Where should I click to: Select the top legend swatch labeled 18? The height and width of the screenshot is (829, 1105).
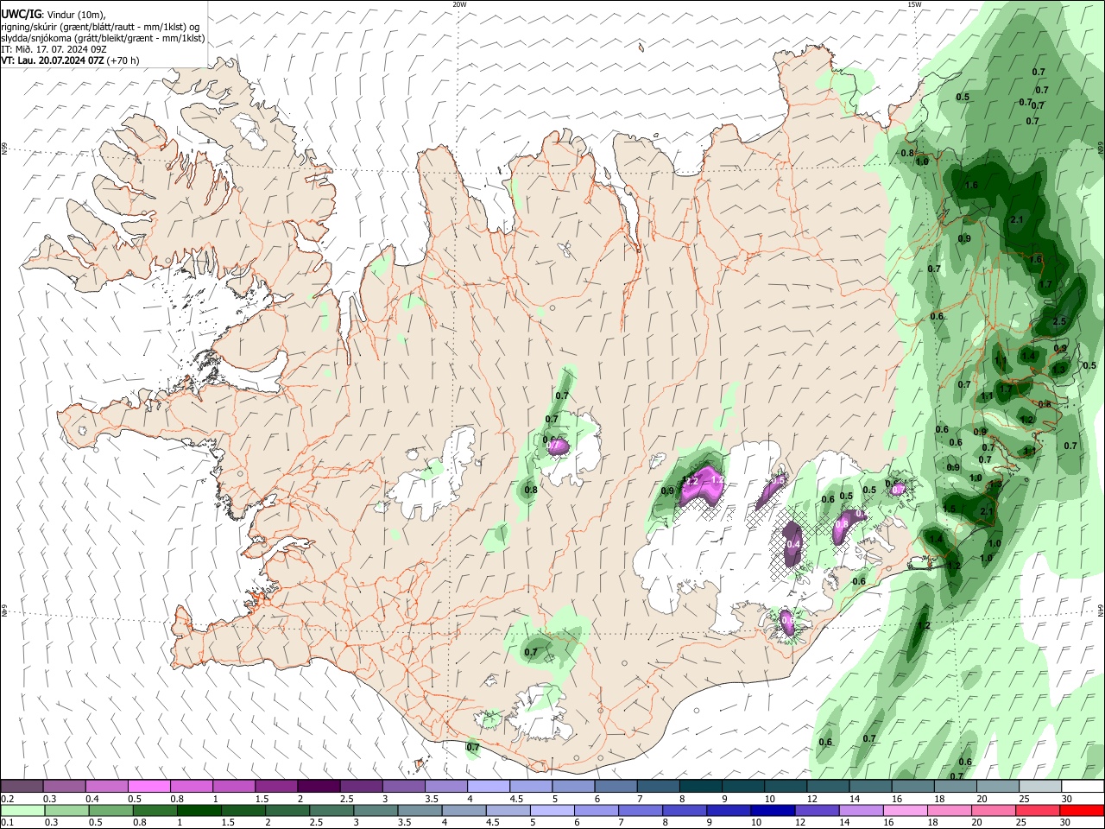956,787
